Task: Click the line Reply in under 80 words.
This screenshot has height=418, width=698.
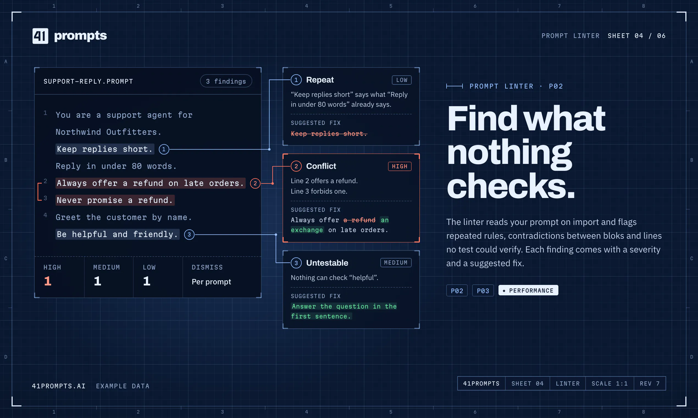Action: click(116, 166)
